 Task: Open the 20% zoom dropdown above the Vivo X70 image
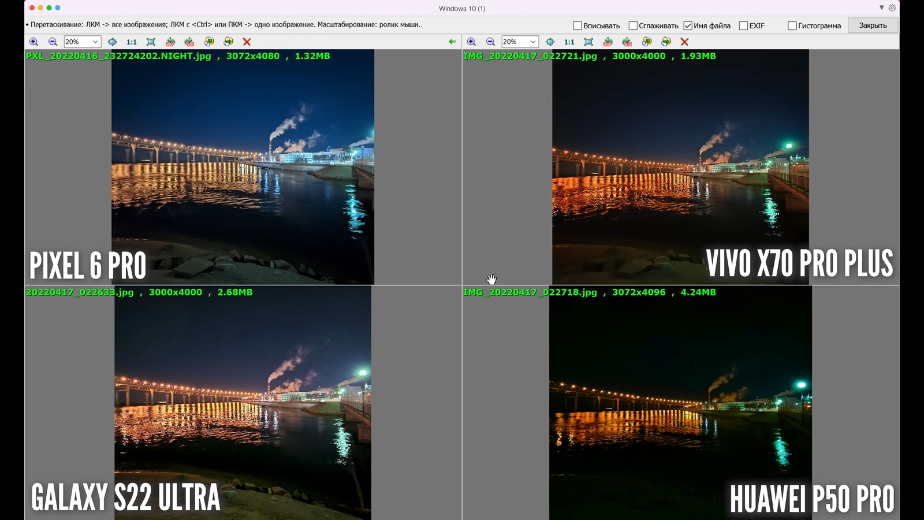click(520, 42)
